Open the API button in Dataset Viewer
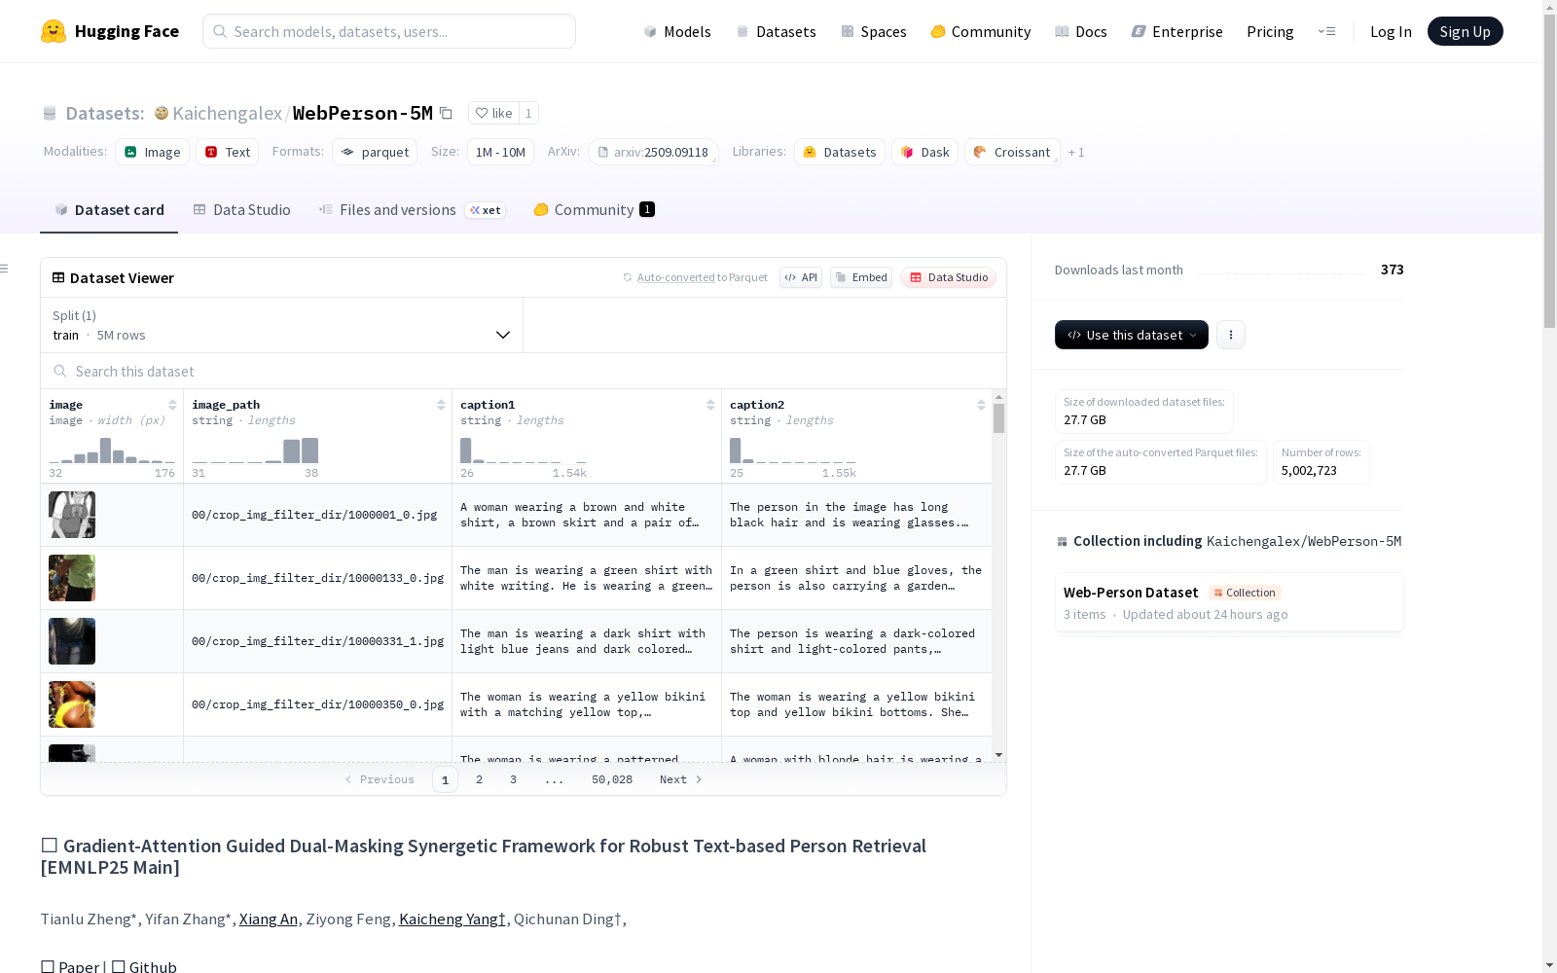Image resolution: width=1557 pixels, height=973 pixels. (x=801, y=277)
